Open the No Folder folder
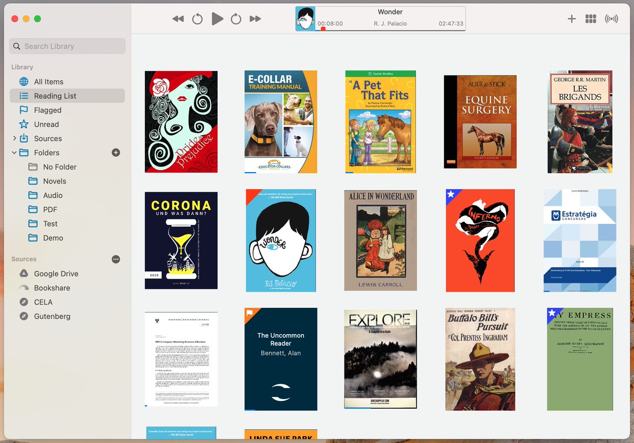This screenshot has width=634, height=443. (67, 167)
